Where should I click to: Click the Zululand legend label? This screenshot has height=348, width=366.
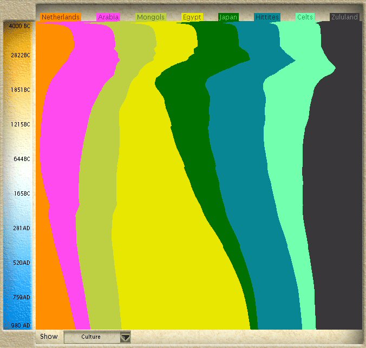pos(344,17)
